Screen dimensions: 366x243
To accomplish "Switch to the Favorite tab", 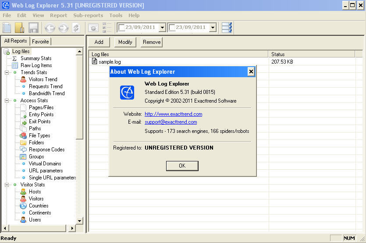I will (40, 42).
